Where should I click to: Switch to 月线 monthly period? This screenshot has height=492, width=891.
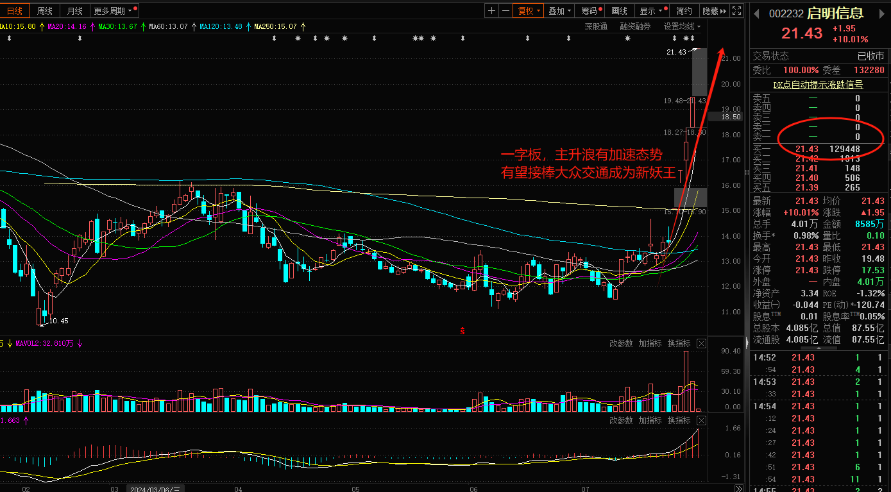pos(75,11)
